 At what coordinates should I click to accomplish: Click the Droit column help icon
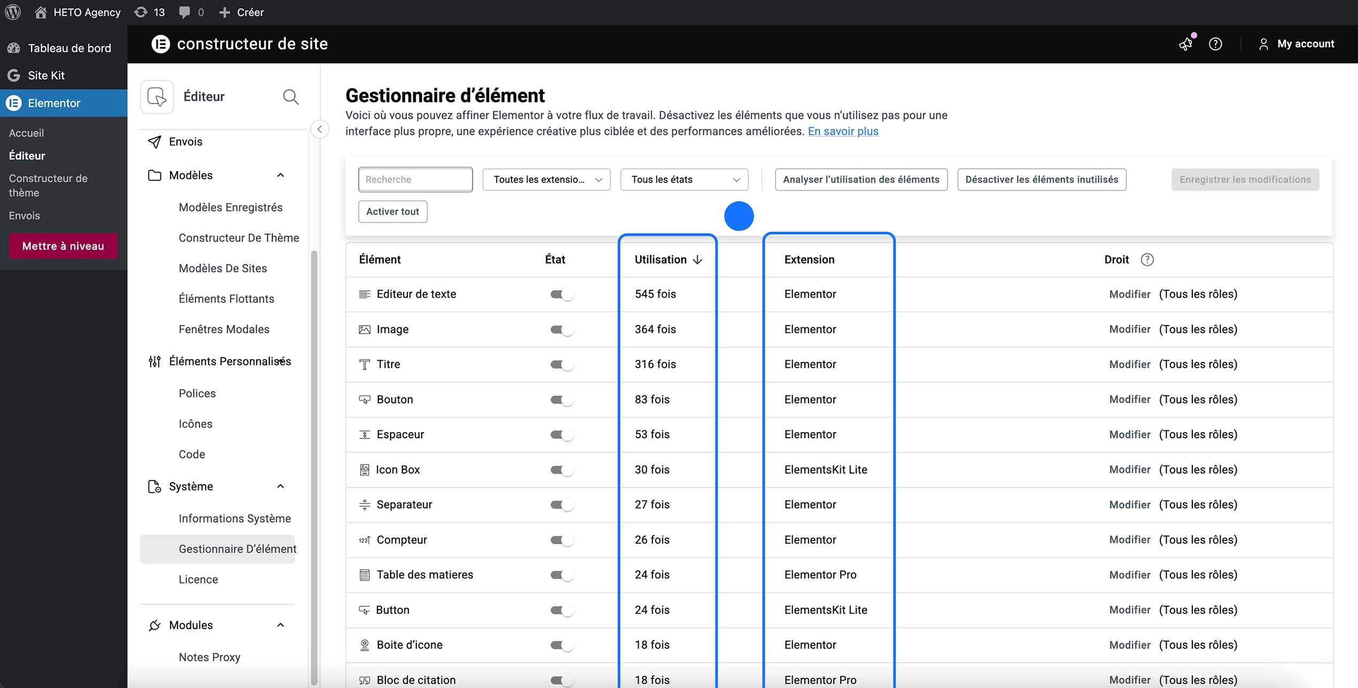tap(1147, 259)
